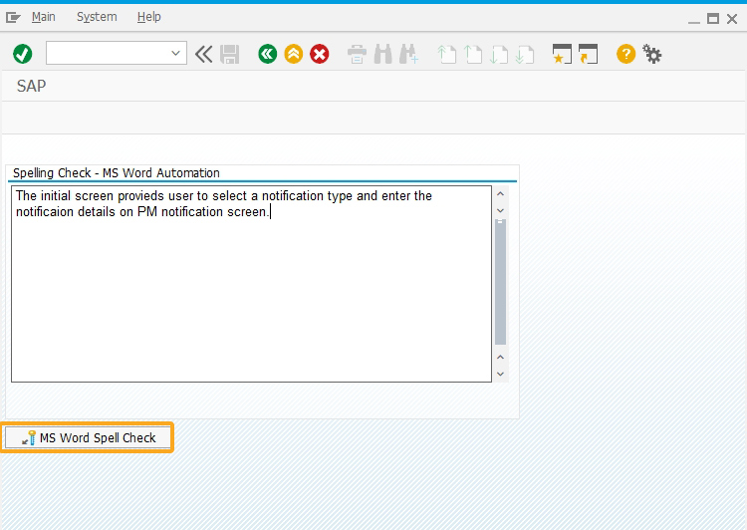Click the Print icon

tap(357, 54)
